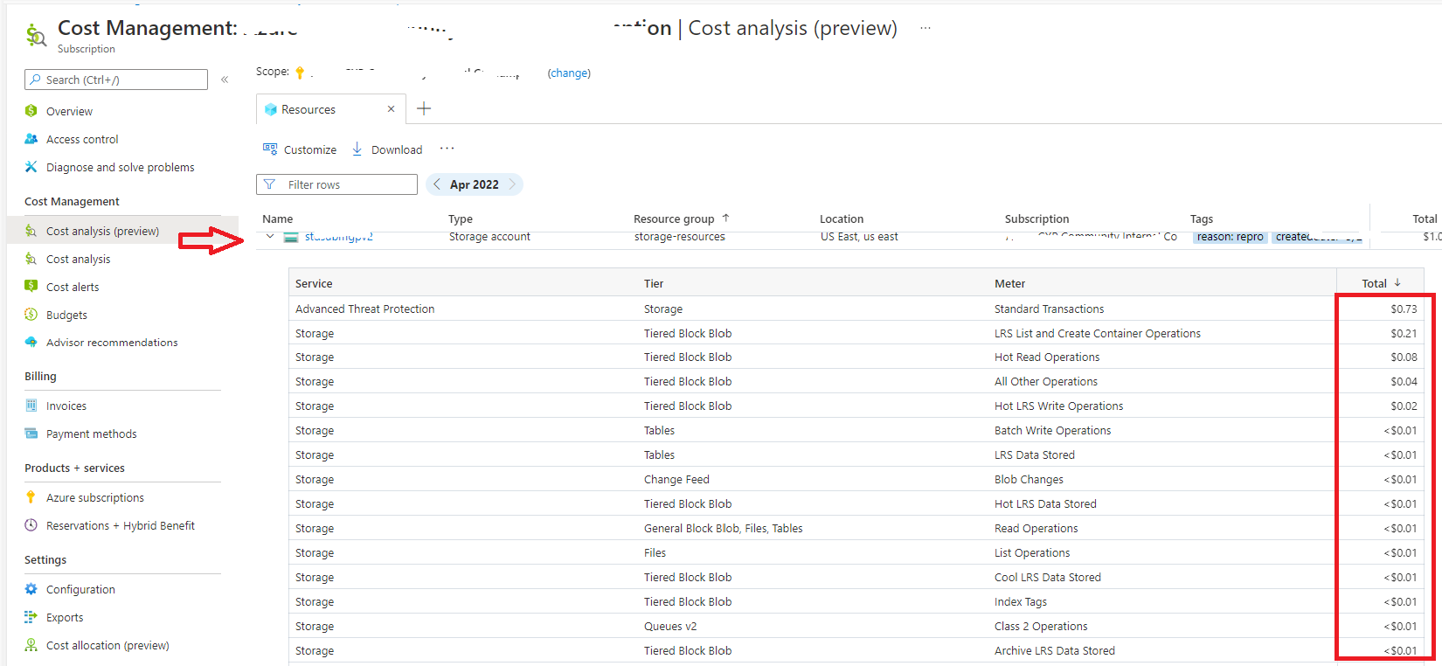Click the Tier column header
The image size is (1442, 666).
[654, 283]
